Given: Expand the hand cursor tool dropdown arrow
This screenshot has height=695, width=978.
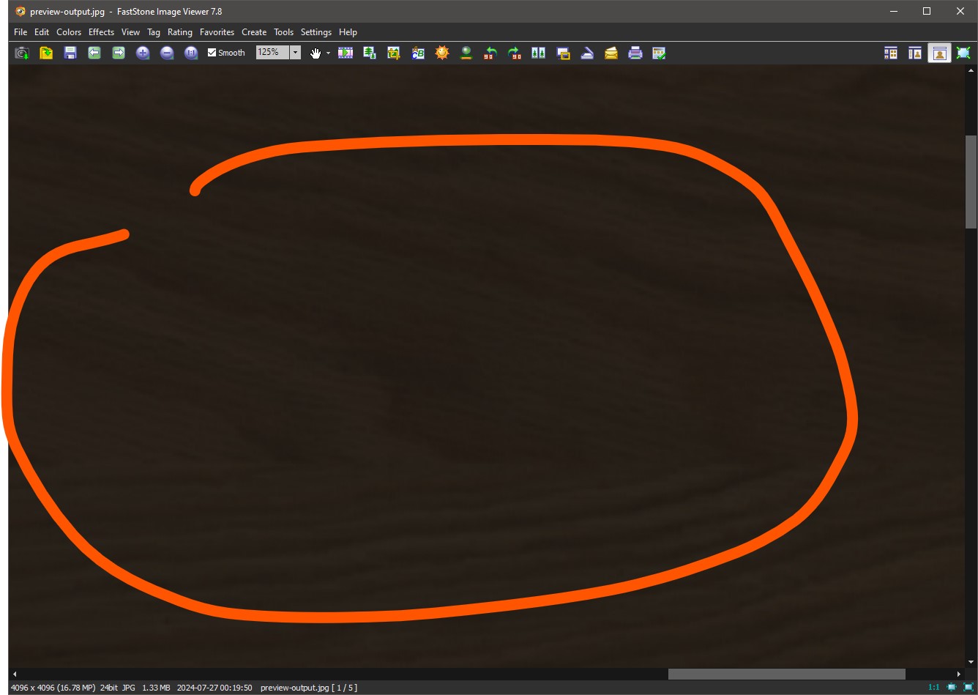Looking at the screenshot, I should (x=328, y=53).
